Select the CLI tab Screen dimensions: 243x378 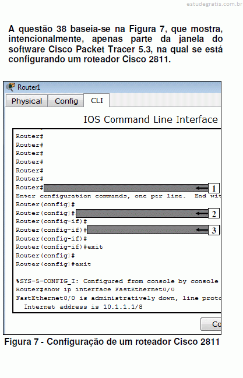point(97,100)
